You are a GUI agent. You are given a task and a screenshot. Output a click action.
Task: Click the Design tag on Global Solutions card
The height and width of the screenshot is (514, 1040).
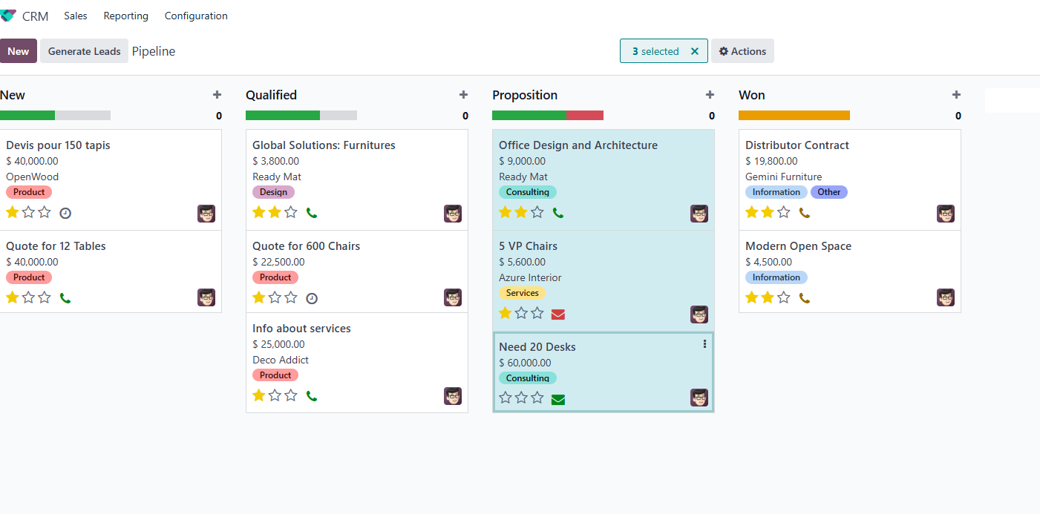pyautogui.click(x=273, y=192)
